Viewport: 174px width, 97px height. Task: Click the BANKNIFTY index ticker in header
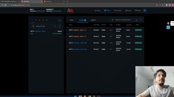click(x=54, y=10)
